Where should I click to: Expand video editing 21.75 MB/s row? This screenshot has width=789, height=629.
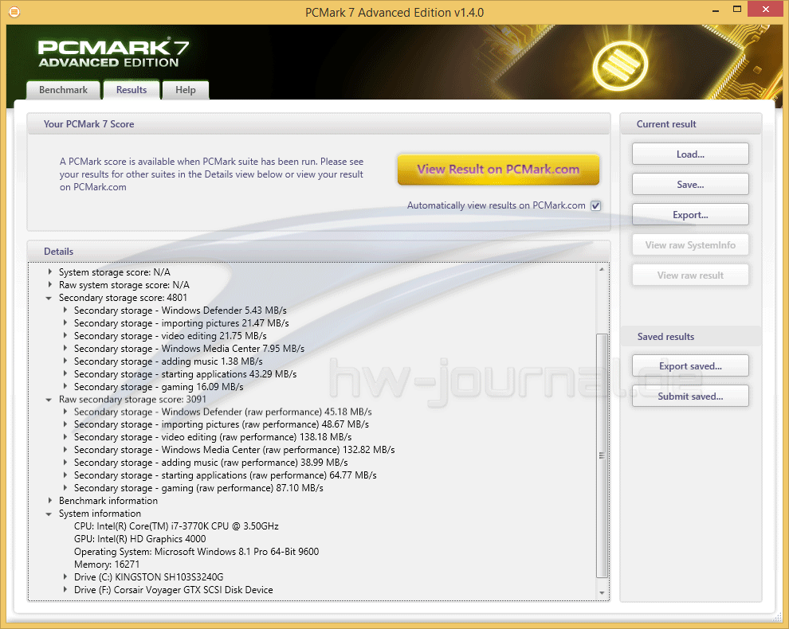coord(65,335)
